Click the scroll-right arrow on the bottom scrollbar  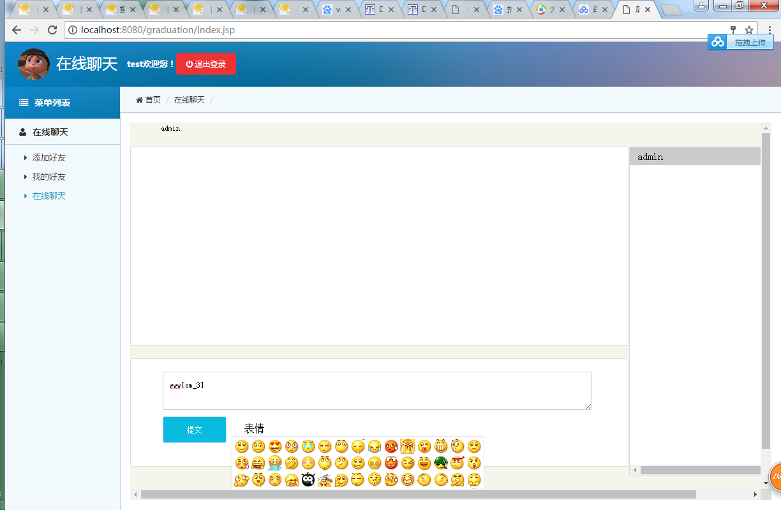(755, 494)
